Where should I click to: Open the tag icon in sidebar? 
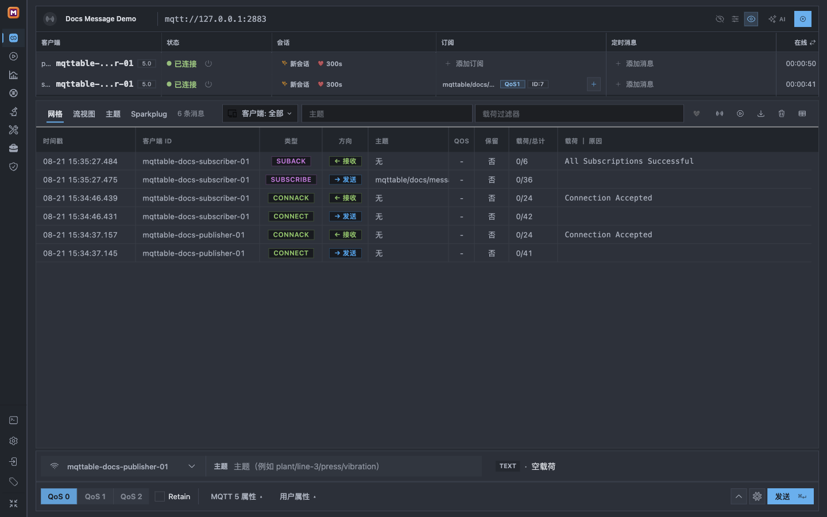coord(13,481)
